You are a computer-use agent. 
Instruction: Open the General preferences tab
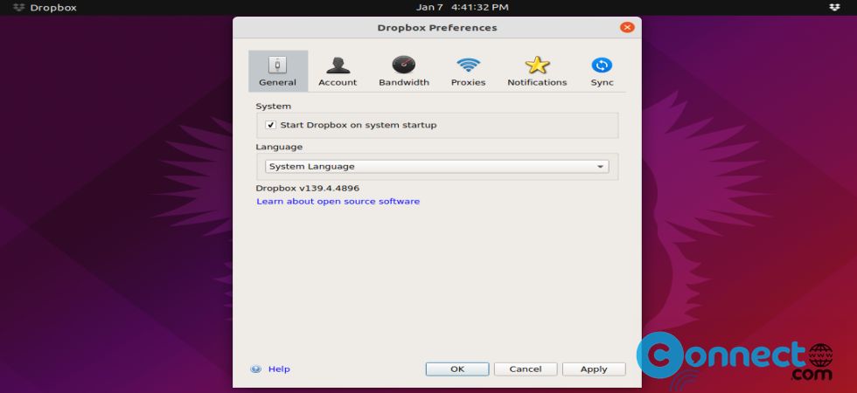pos(278,71)
